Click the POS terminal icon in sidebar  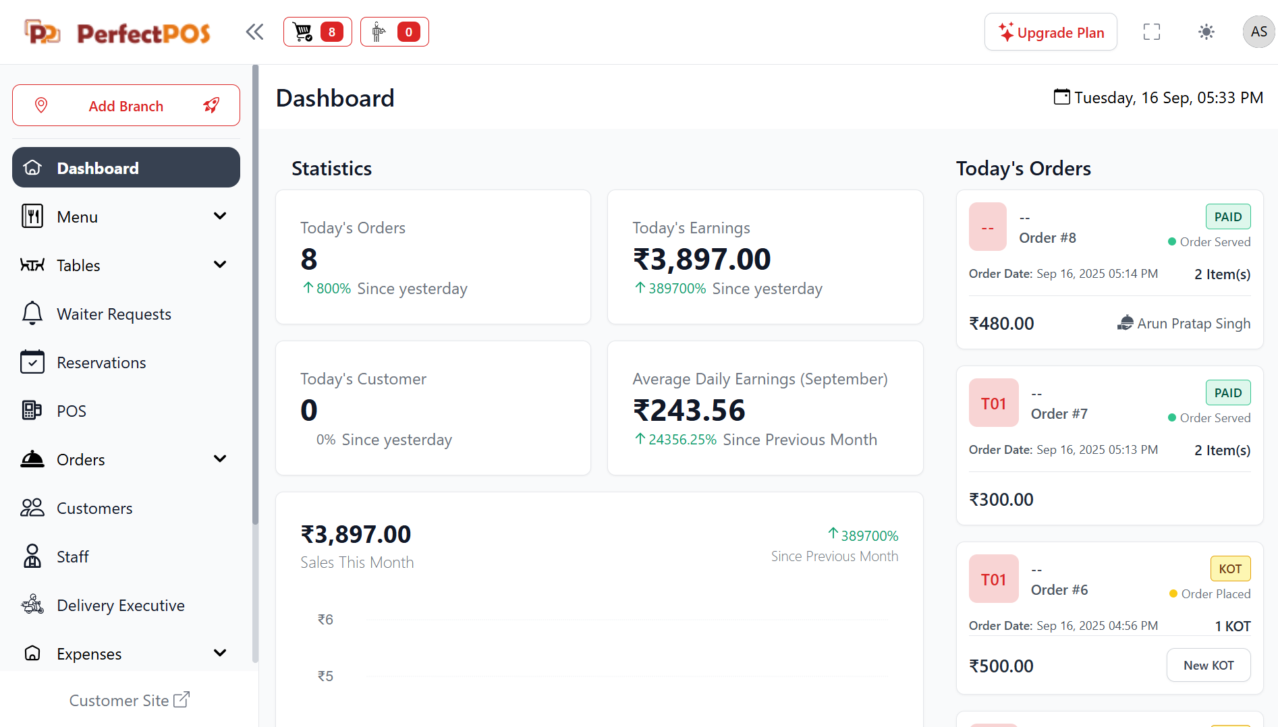[32, 411]
